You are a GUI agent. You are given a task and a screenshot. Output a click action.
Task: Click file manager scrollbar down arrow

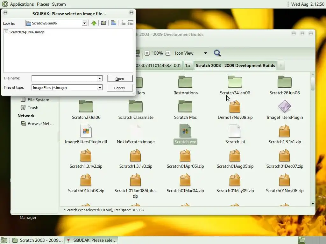click(x=313, y=204)
